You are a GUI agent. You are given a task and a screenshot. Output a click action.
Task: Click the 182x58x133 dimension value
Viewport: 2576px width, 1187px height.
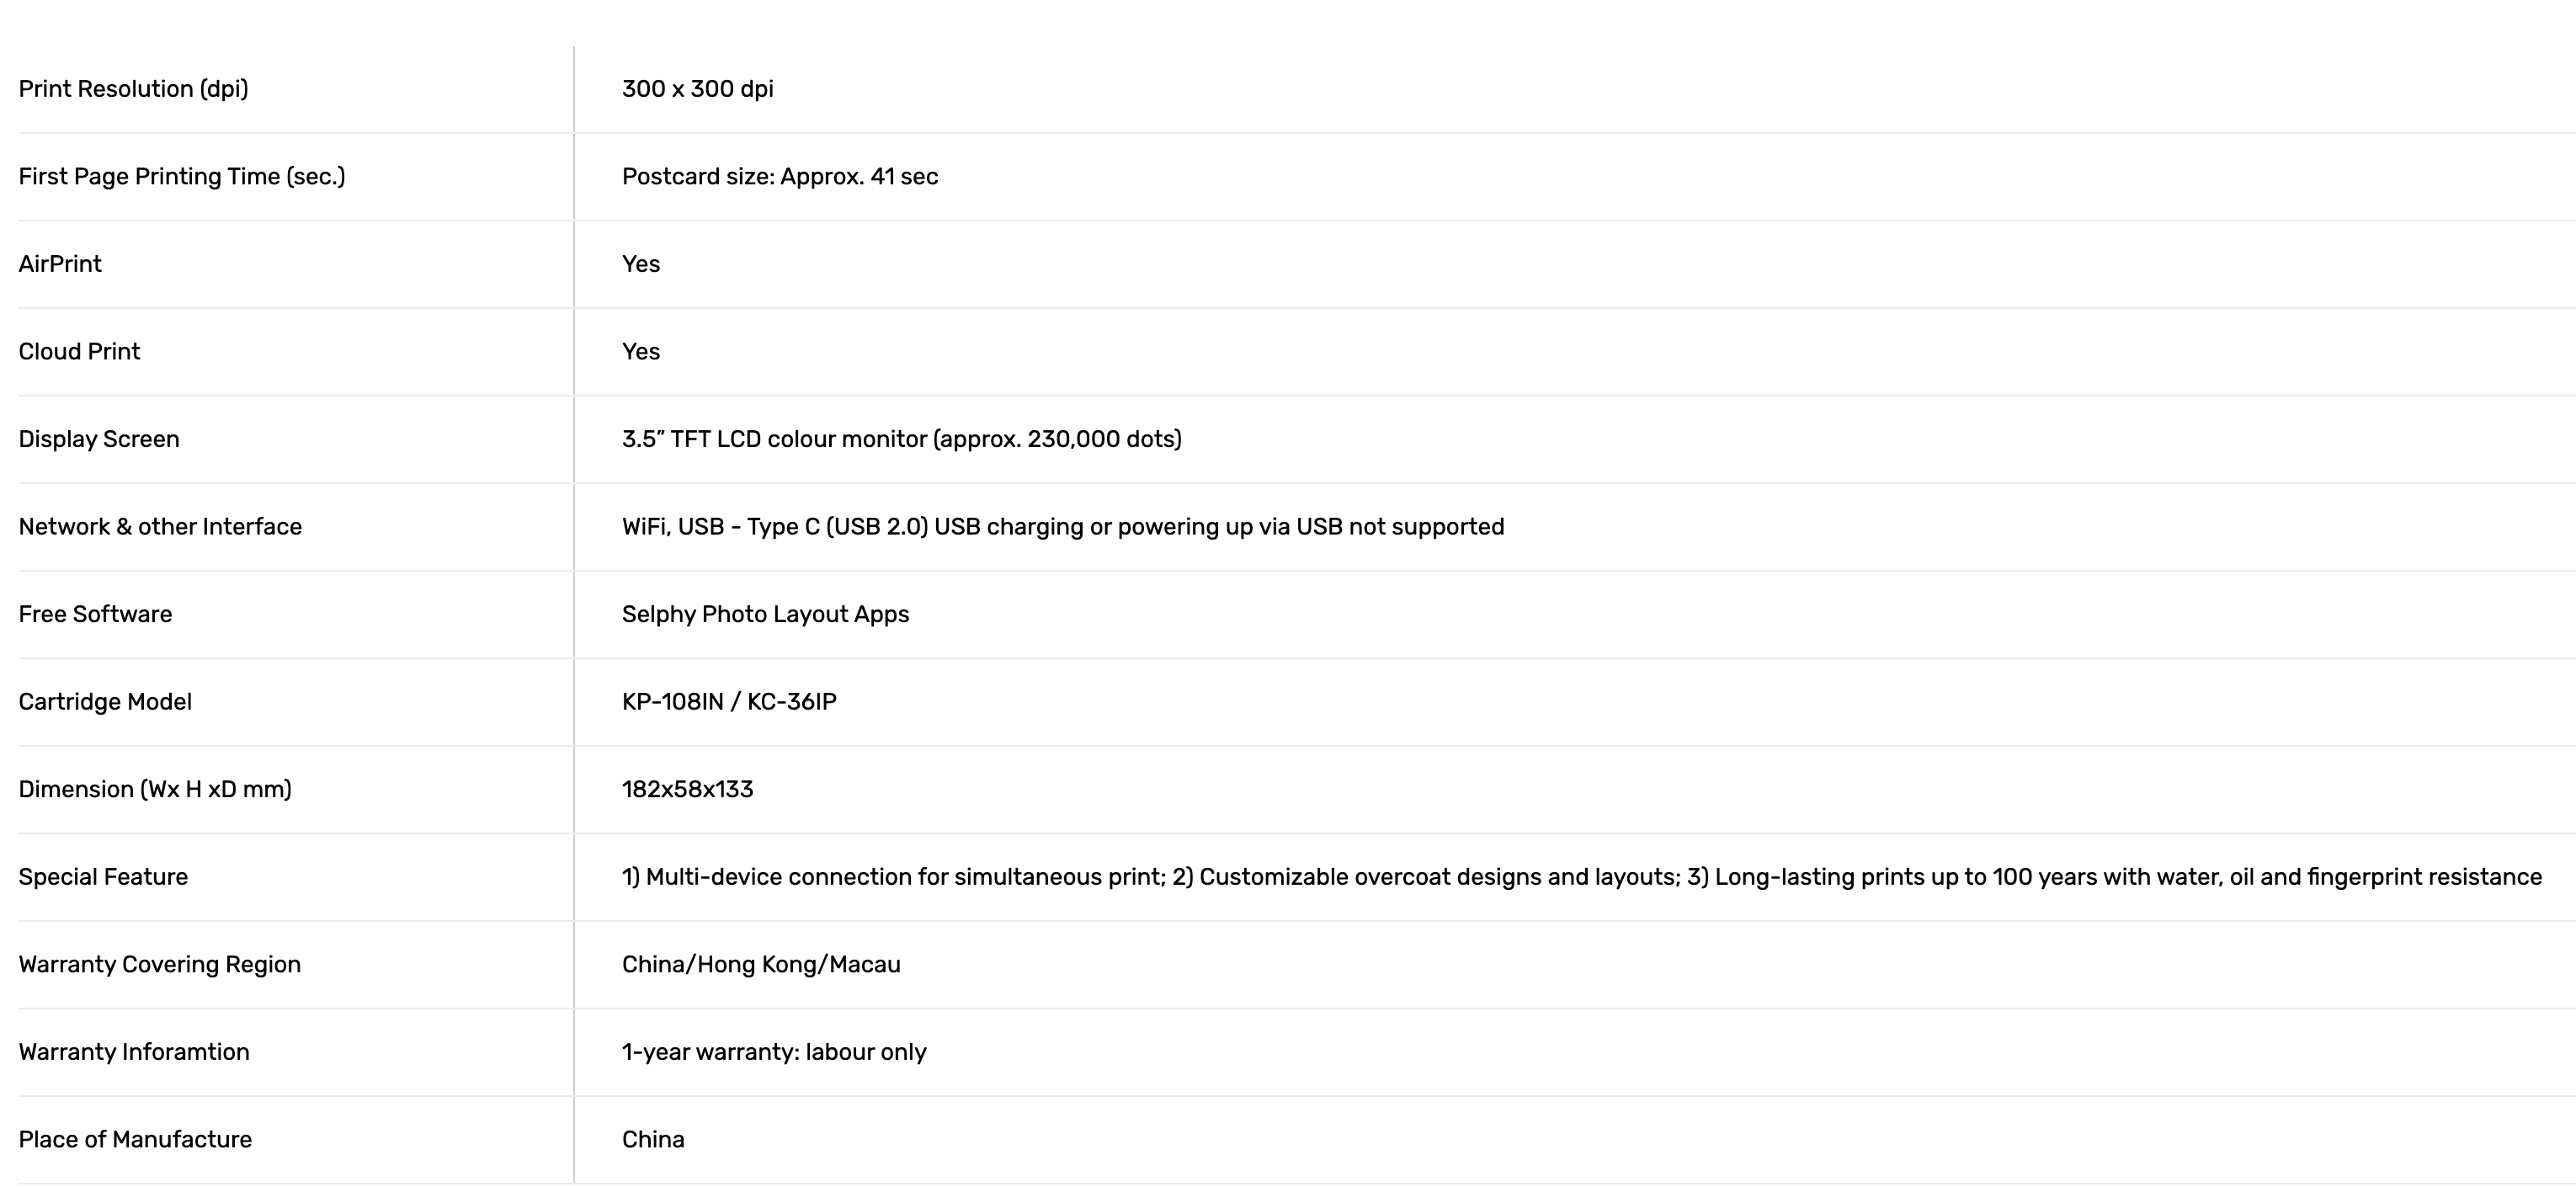687,789
